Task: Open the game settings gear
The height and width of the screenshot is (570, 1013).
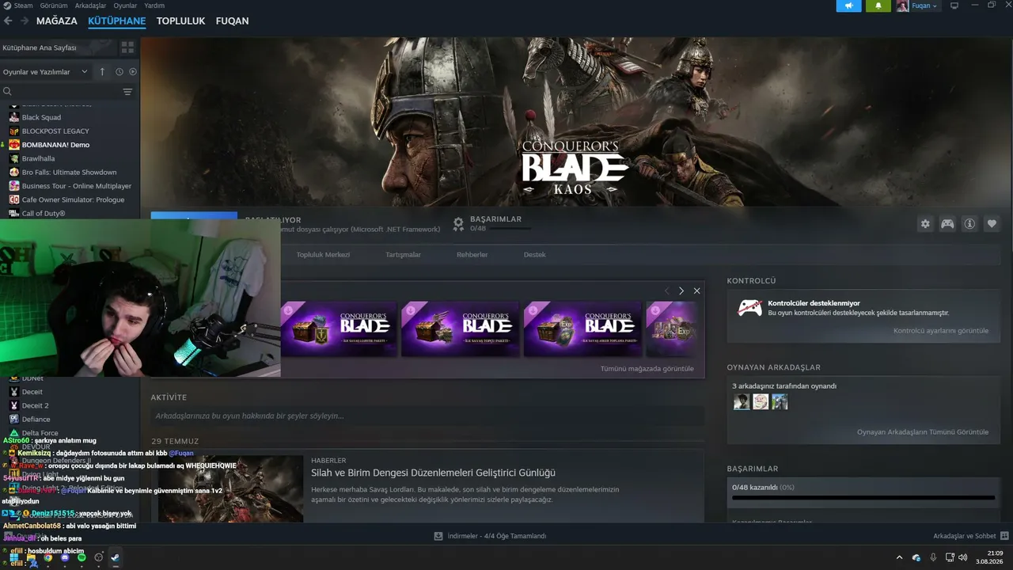Action: tap(925, 224)
